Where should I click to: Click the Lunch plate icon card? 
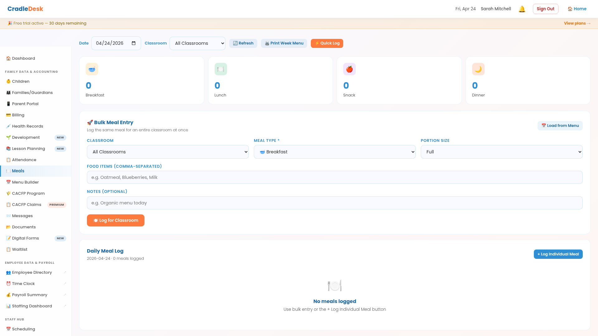point(221,69)
